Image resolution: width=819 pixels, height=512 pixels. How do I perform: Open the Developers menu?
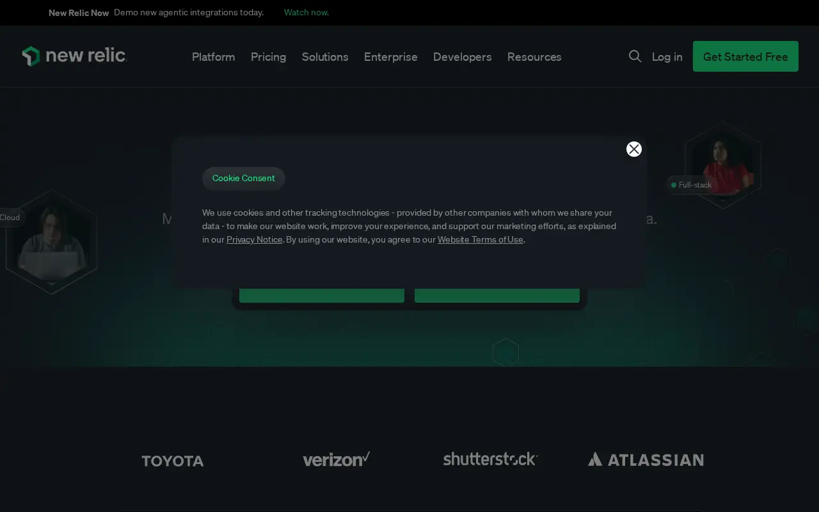coord(463,56)
